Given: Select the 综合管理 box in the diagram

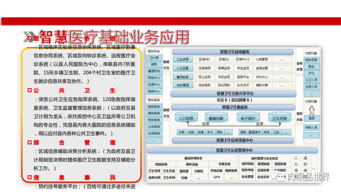Looking at the screenshot, I should tap(183, 85).
